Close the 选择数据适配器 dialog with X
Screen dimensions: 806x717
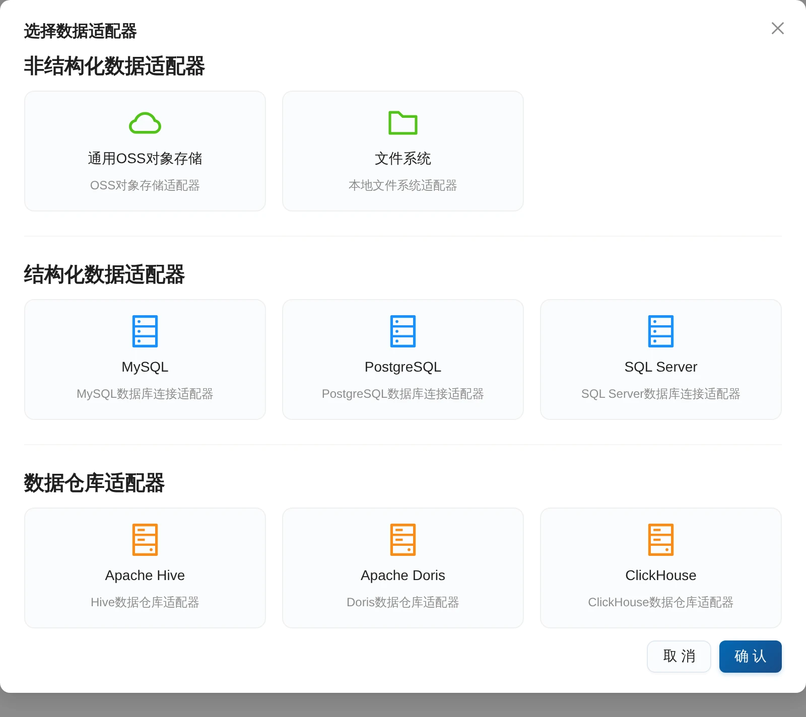click(778, 28)
